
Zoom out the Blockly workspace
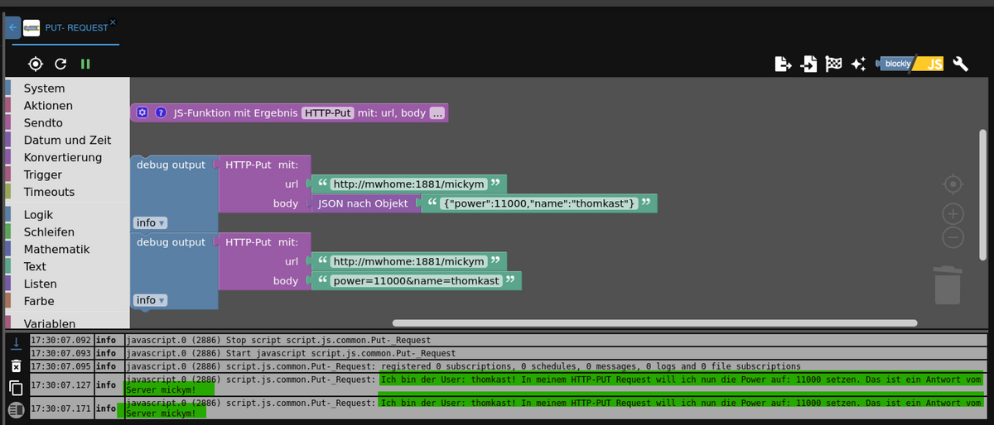point(953,237)
